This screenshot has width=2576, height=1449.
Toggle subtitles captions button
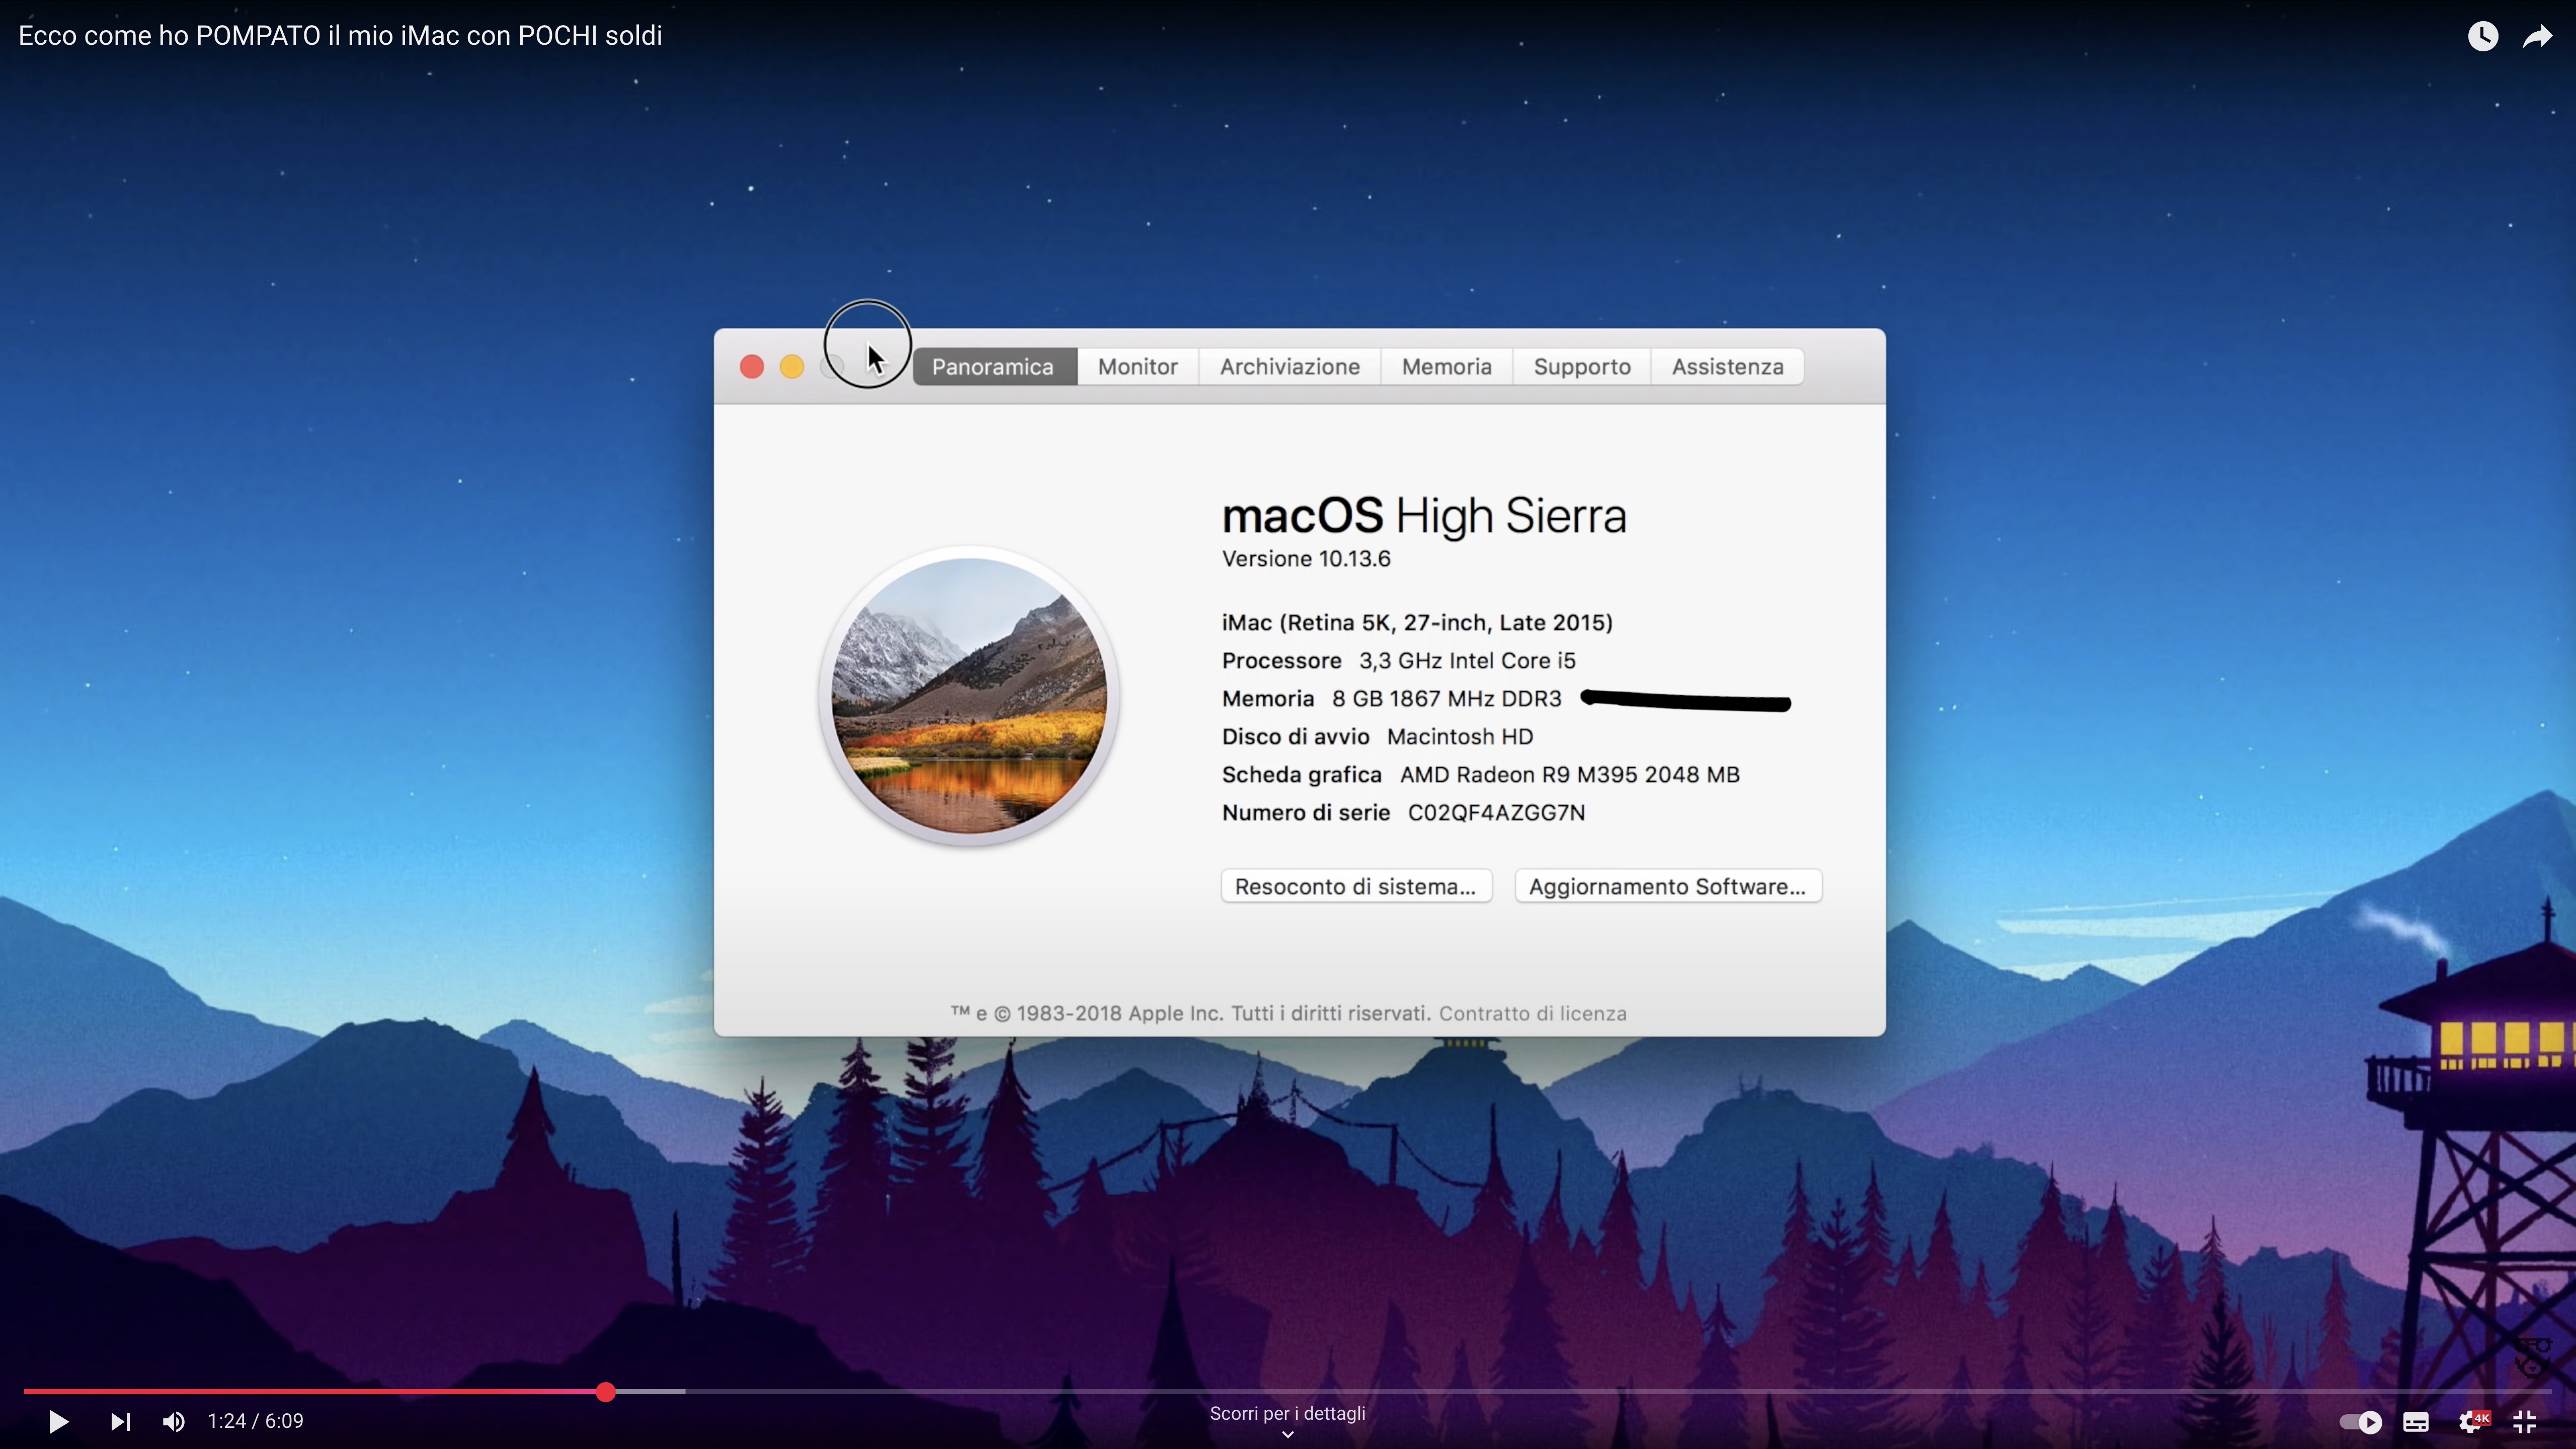tap(2416, 1421)
